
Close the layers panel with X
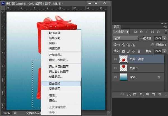click(x=166, y=23)
